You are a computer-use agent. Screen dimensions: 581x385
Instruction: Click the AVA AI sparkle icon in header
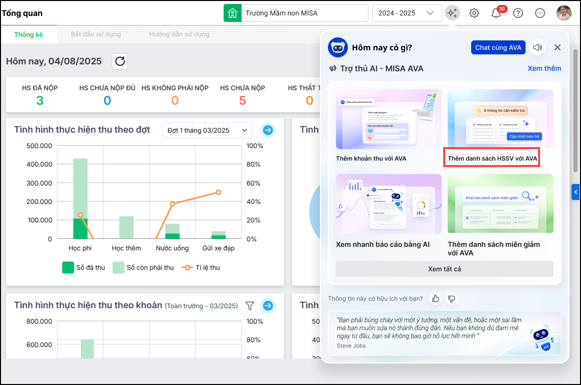click(452, 13)
